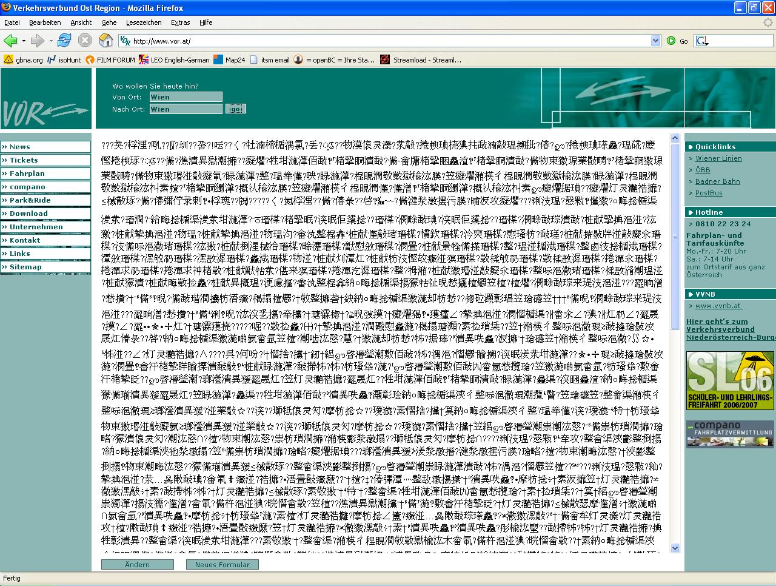Open the Extras menu
This screenshot has width=776, height=586.
pyautogui.click(x=180, y=22)
